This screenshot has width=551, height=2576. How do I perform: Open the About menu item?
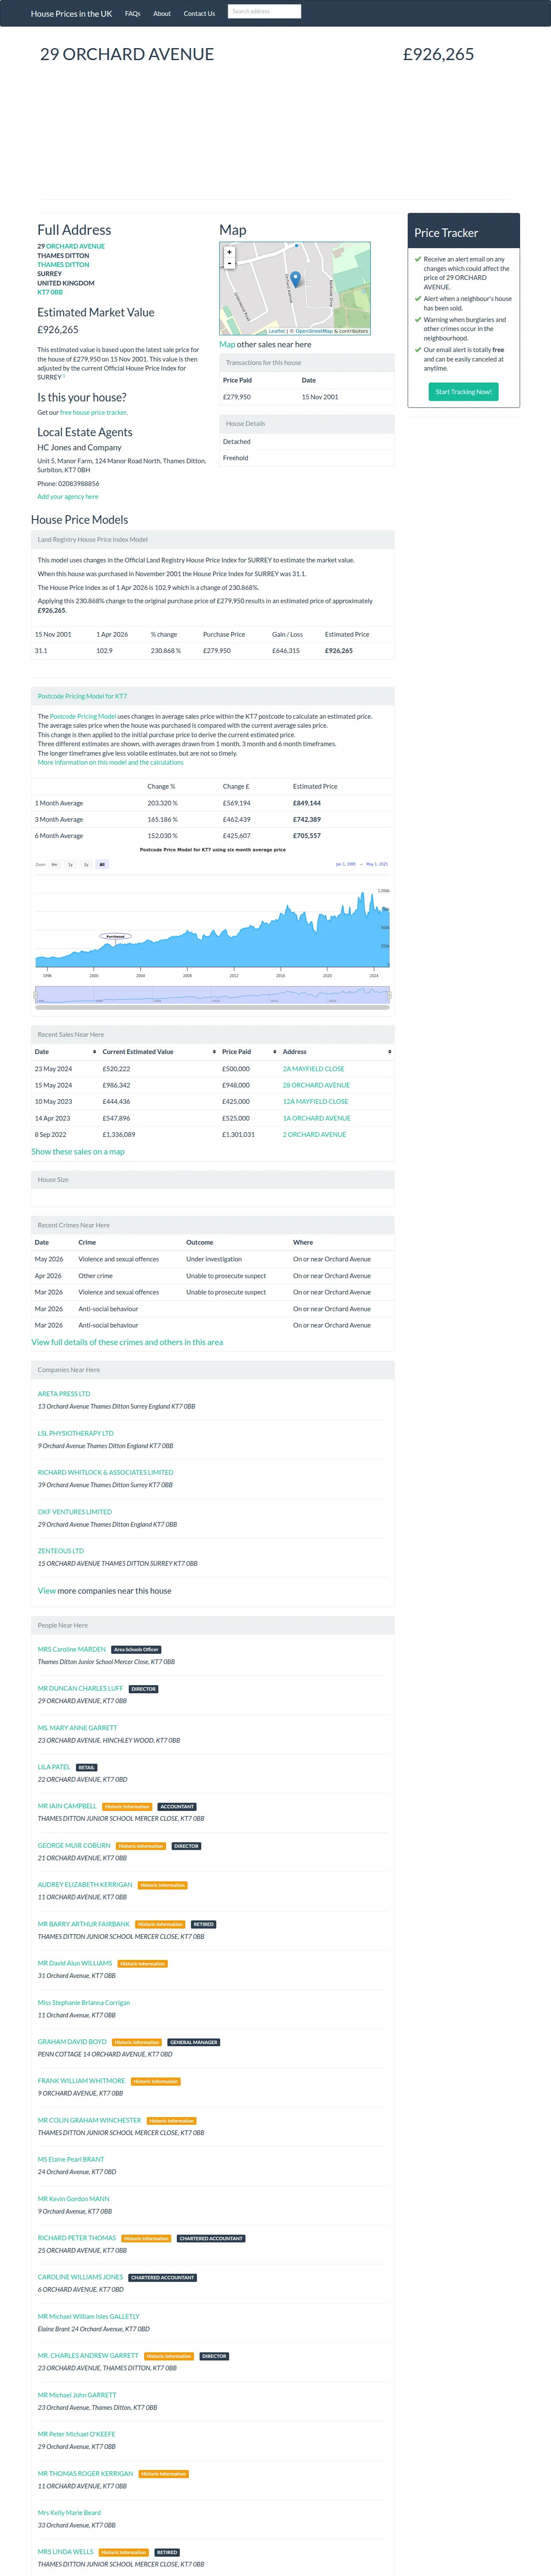(162, 14)
